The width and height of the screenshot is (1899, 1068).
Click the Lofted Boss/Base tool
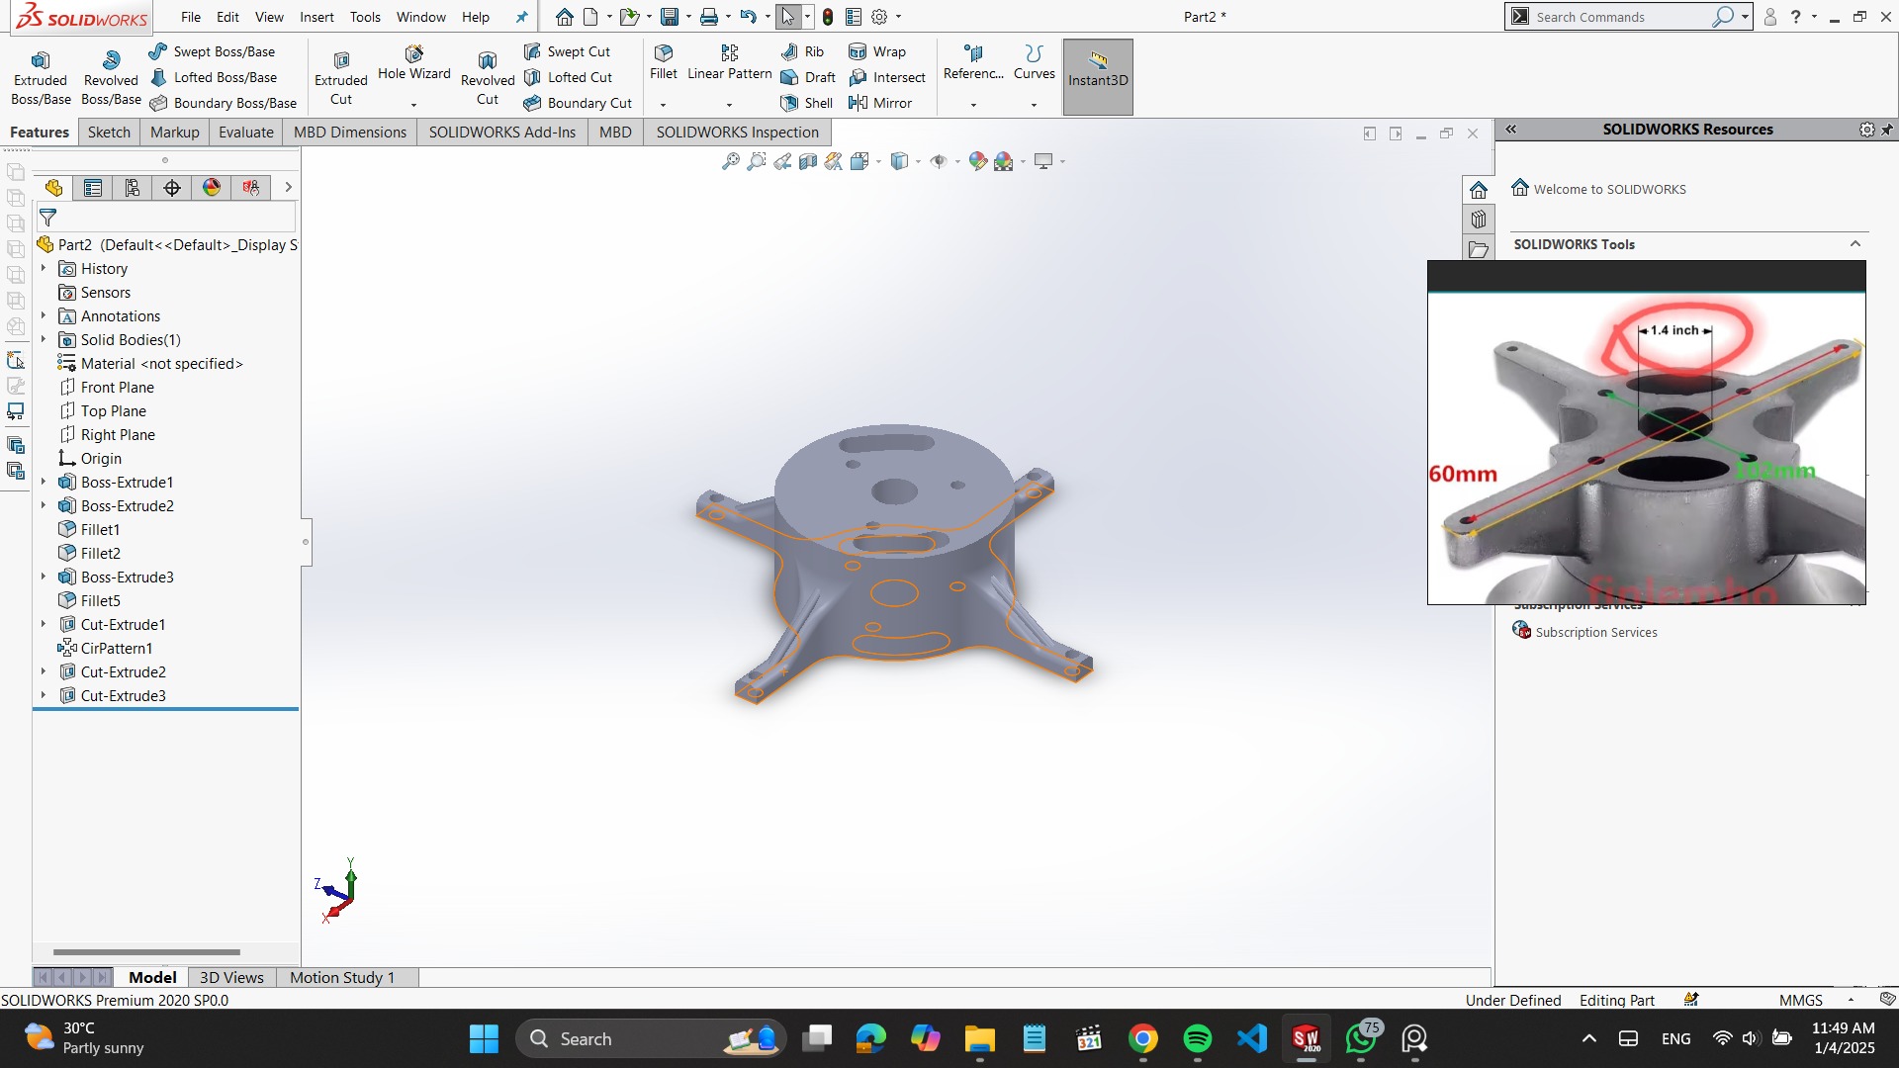pos(214,77)
